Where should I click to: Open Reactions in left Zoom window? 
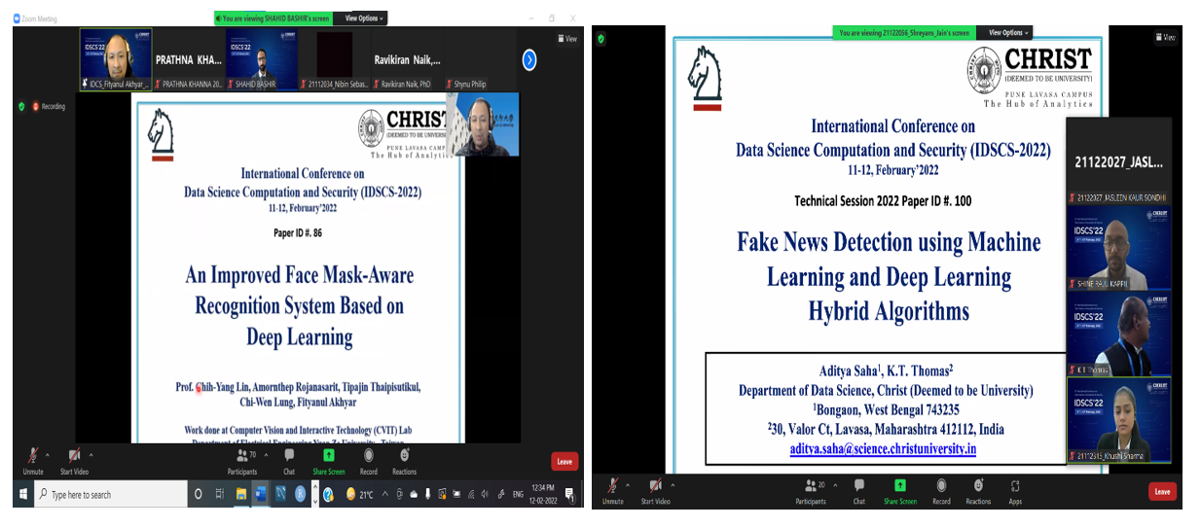[x=404, y=461]
